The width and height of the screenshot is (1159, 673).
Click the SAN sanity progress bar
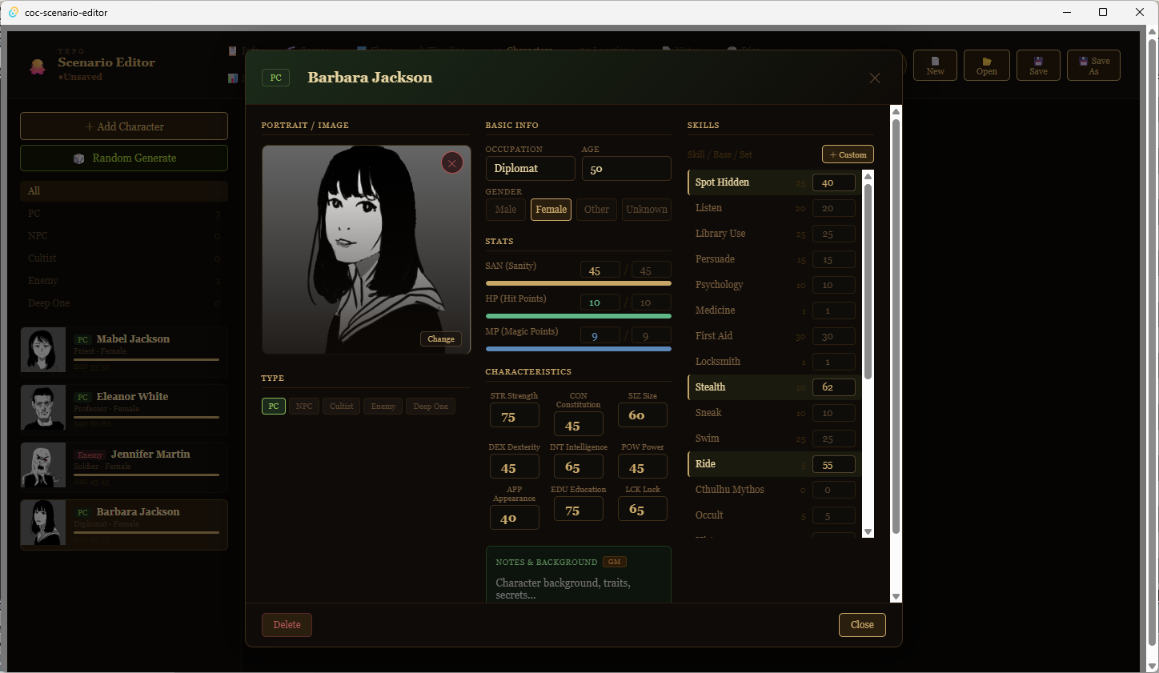(x=579, y=283)
